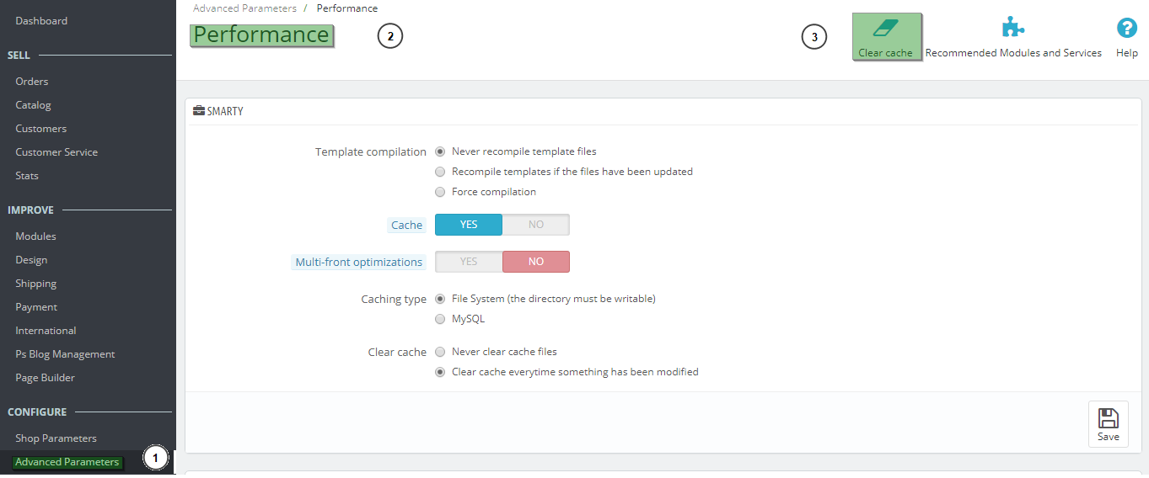
Task: Open Page Builder from sidebar
Action: coord(45,378)
